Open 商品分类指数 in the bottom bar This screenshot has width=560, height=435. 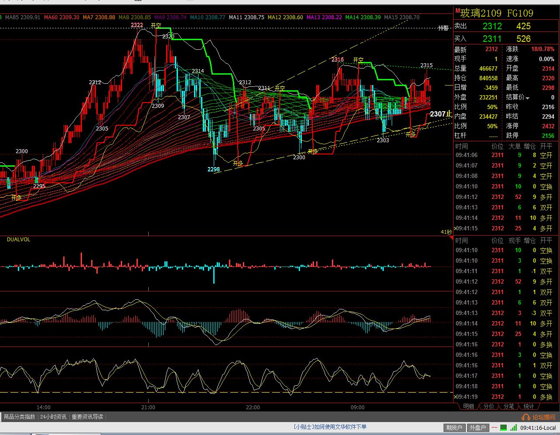tap(20, 417)
